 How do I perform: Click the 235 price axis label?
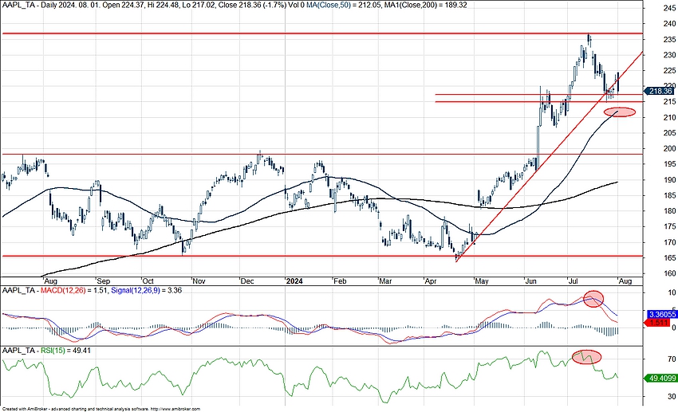coord(668,40)
